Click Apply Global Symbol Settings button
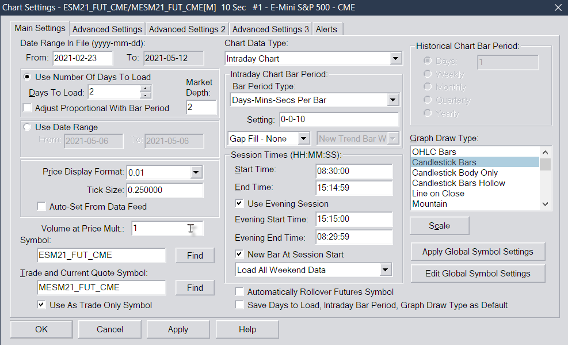Screen dimensions: 568x345 [x=478, y=252]
